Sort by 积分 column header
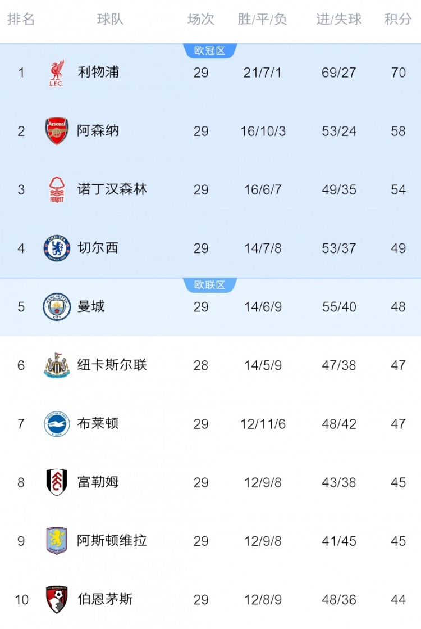Image resolution: width=421 pixels, height=629 pixels. [x=398, y=20]
